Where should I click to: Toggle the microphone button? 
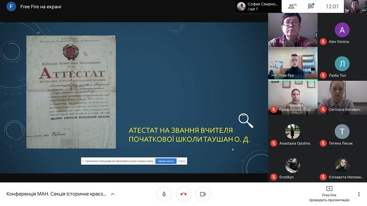pos(164,194)
